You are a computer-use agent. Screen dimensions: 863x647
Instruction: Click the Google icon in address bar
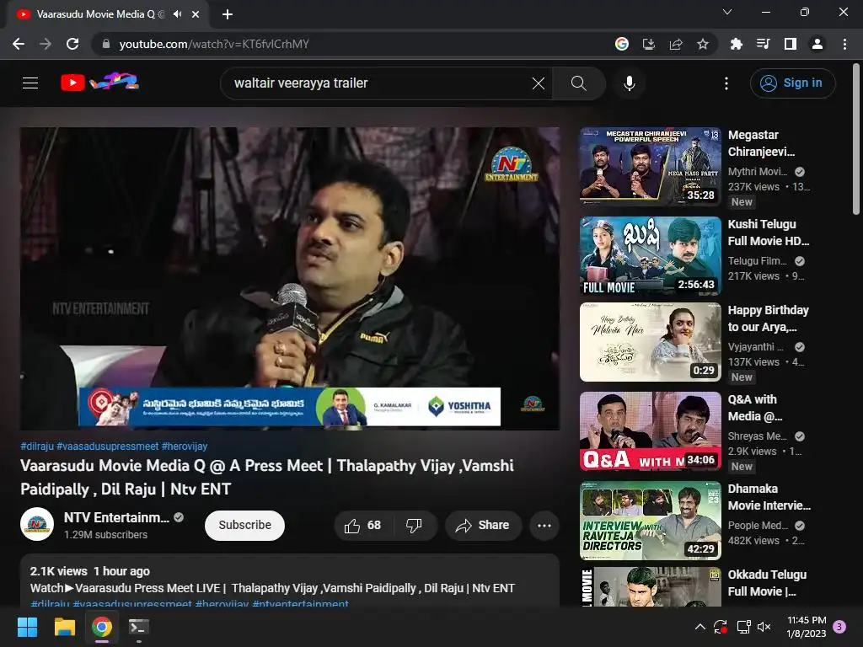[x=622, y=44]
